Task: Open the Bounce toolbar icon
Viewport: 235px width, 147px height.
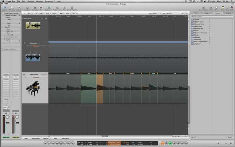Action: coord(211,8)
